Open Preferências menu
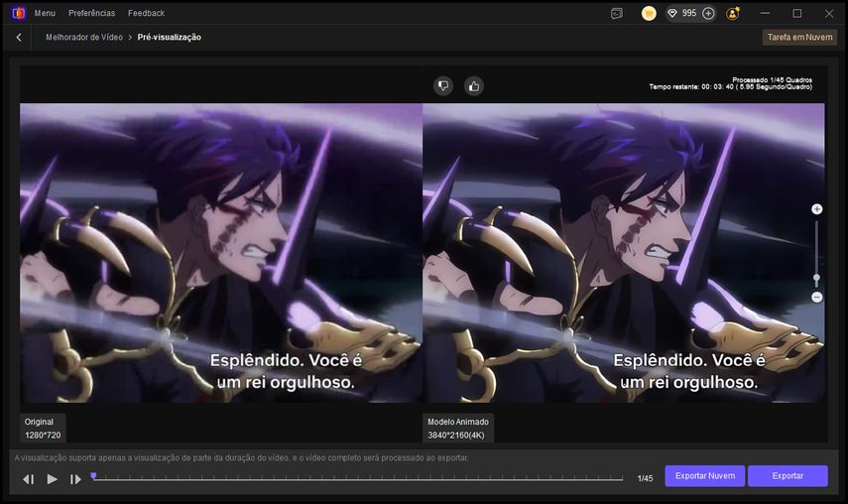The image size is (848, 504). [91, 13]
